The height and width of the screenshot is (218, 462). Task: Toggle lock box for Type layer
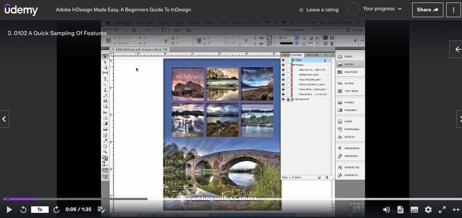288,60
